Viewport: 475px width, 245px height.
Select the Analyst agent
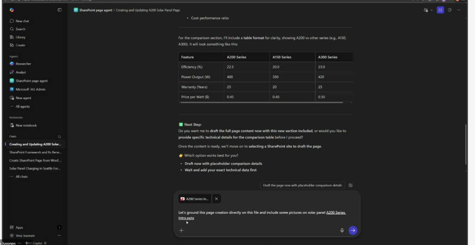(x=21, y=72)
